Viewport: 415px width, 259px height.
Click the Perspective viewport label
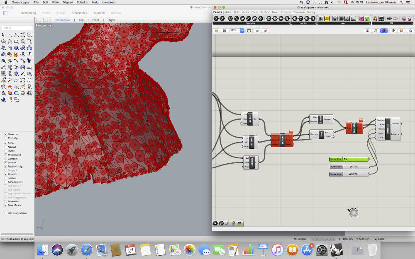[44, 25]
